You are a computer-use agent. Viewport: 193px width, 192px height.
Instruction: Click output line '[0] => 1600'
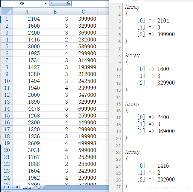153,69
